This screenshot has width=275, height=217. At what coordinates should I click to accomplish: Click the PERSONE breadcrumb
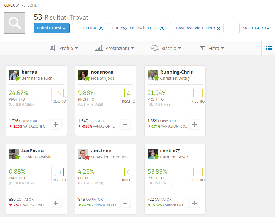[x=29, y=5]
